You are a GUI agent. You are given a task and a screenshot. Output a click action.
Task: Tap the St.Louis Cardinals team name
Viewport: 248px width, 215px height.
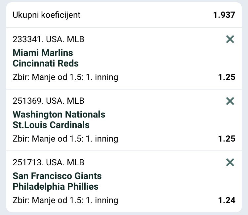[x=51, y=125]
